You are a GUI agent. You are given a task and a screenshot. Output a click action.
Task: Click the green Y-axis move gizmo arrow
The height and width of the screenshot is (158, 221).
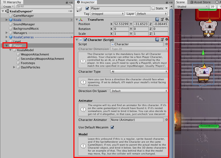[203, 52]
